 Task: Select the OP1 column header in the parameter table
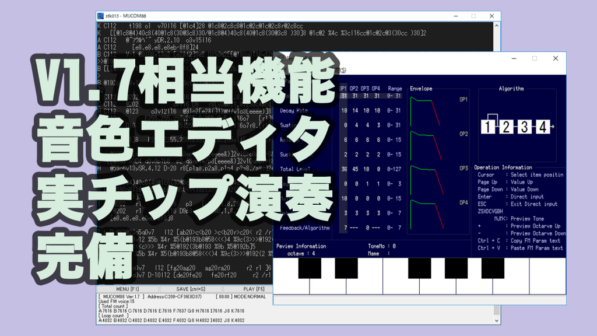pyautogui.click(x=342, y=87)
